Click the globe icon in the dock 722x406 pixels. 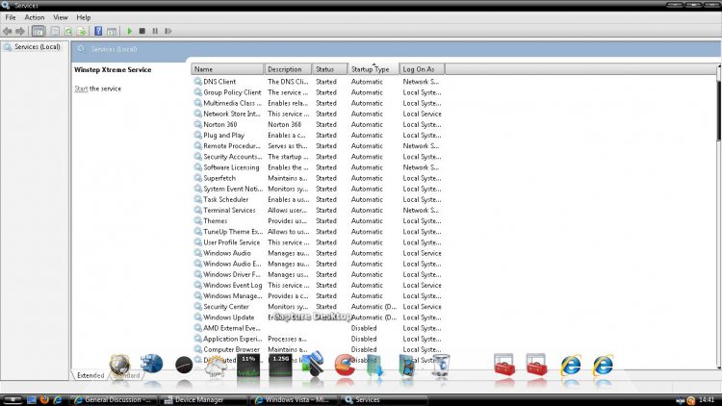pyautogui.click(x=119, y=366)
